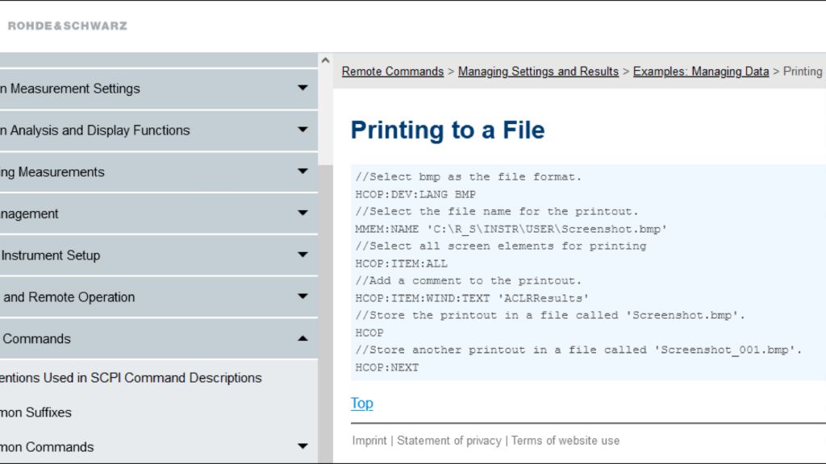Image resolution: width=826 pixels, height=464 pixels.
Task: Go to Remote Commands breadcrumb
Action: [x=393, y=72]
